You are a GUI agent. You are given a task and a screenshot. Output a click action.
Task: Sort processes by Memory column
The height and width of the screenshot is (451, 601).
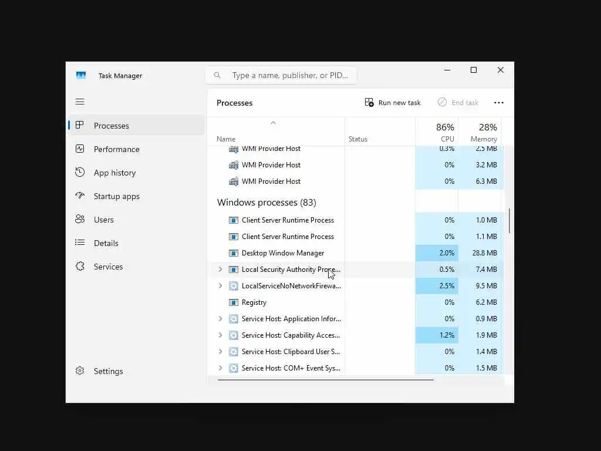480,132
